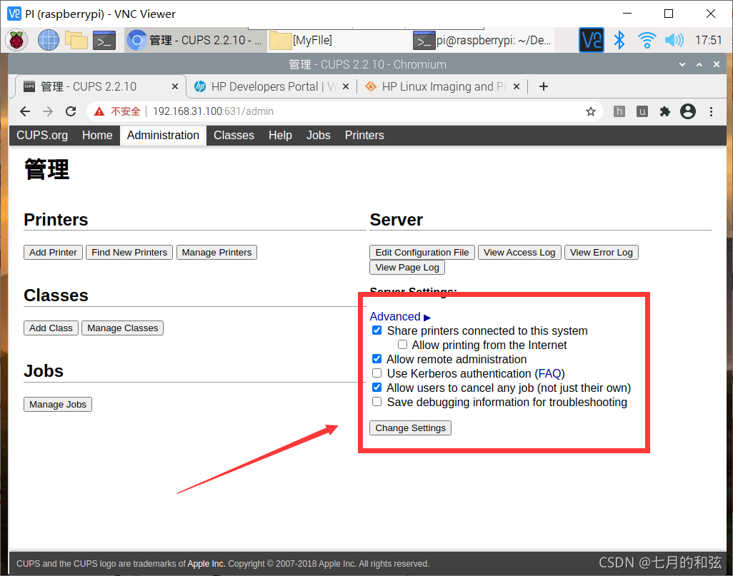
Task: Click the volume speaker tray icon
Action: point(674,40)
